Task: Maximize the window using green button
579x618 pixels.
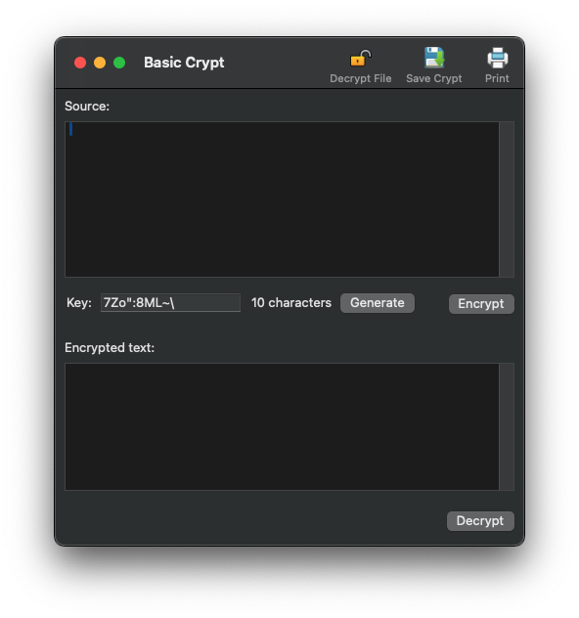Action: 119,63
